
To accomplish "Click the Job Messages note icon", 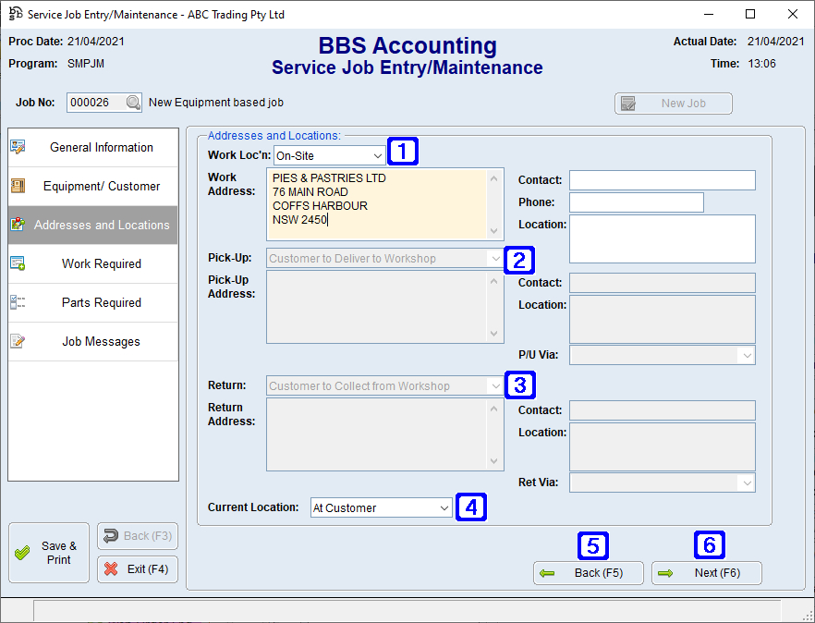I will tap(18, 341).
